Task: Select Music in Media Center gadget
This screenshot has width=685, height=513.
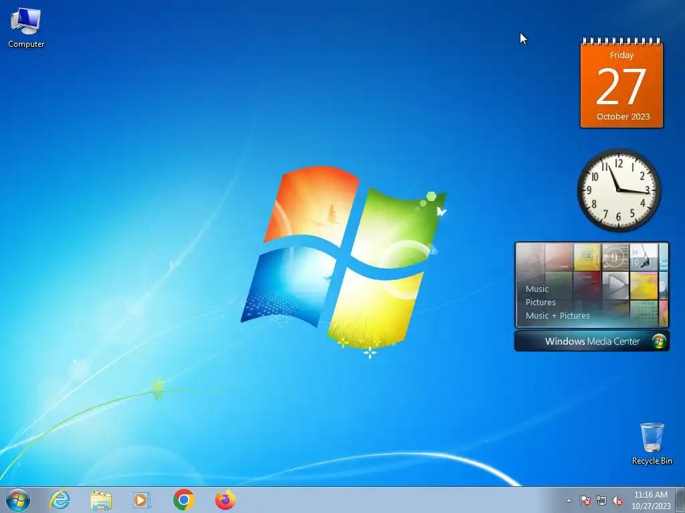Action: pos(537,289)
